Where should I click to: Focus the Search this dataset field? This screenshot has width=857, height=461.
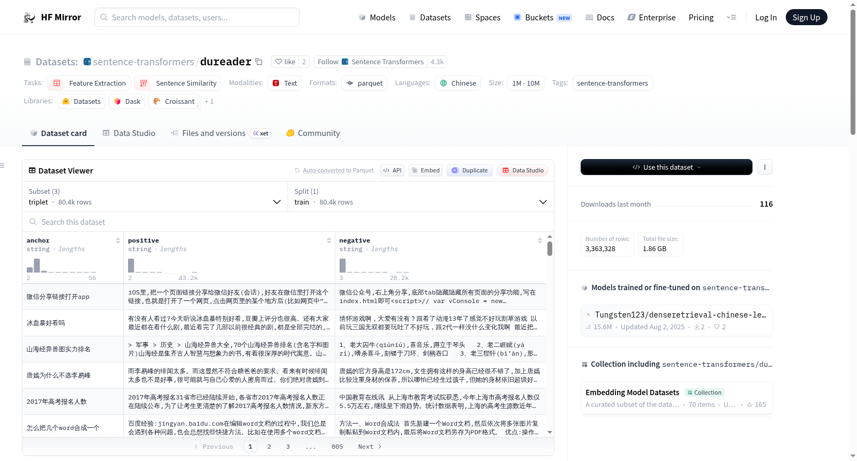pos(288,222)
